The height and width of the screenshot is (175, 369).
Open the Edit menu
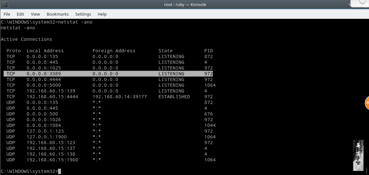pyautogui.click(x=20, y=14)
